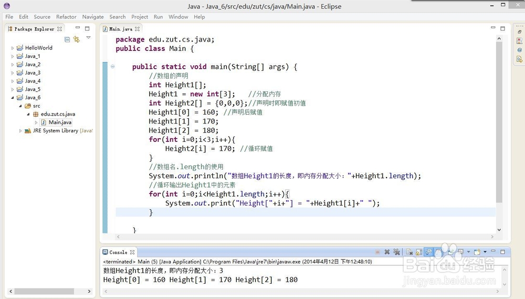Open the Refactor menu
Viewport: 525px width, 299px height.
66,17
